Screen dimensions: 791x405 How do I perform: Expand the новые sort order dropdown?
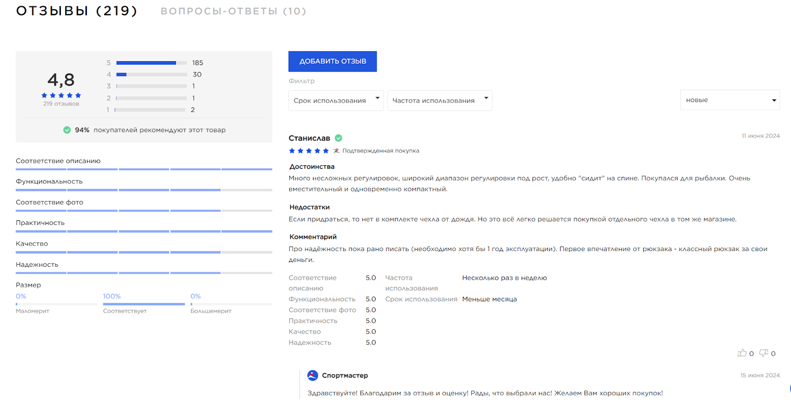[x=730, y=100]
